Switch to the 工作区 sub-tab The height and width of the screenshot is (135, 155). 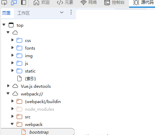tap(24, 13)
